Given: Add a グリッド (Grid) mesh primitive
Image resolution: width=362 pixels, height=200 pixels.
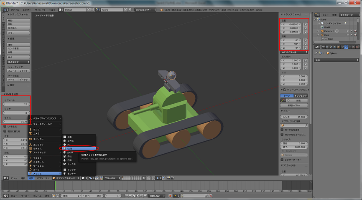Looking at the screenshot, I should click(x=71, y=170).
